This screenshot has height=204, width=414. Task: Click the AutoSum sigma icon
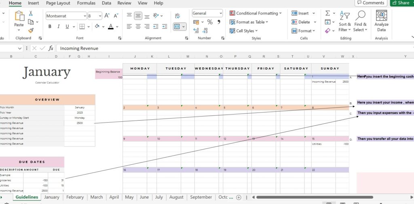point(328,13)
